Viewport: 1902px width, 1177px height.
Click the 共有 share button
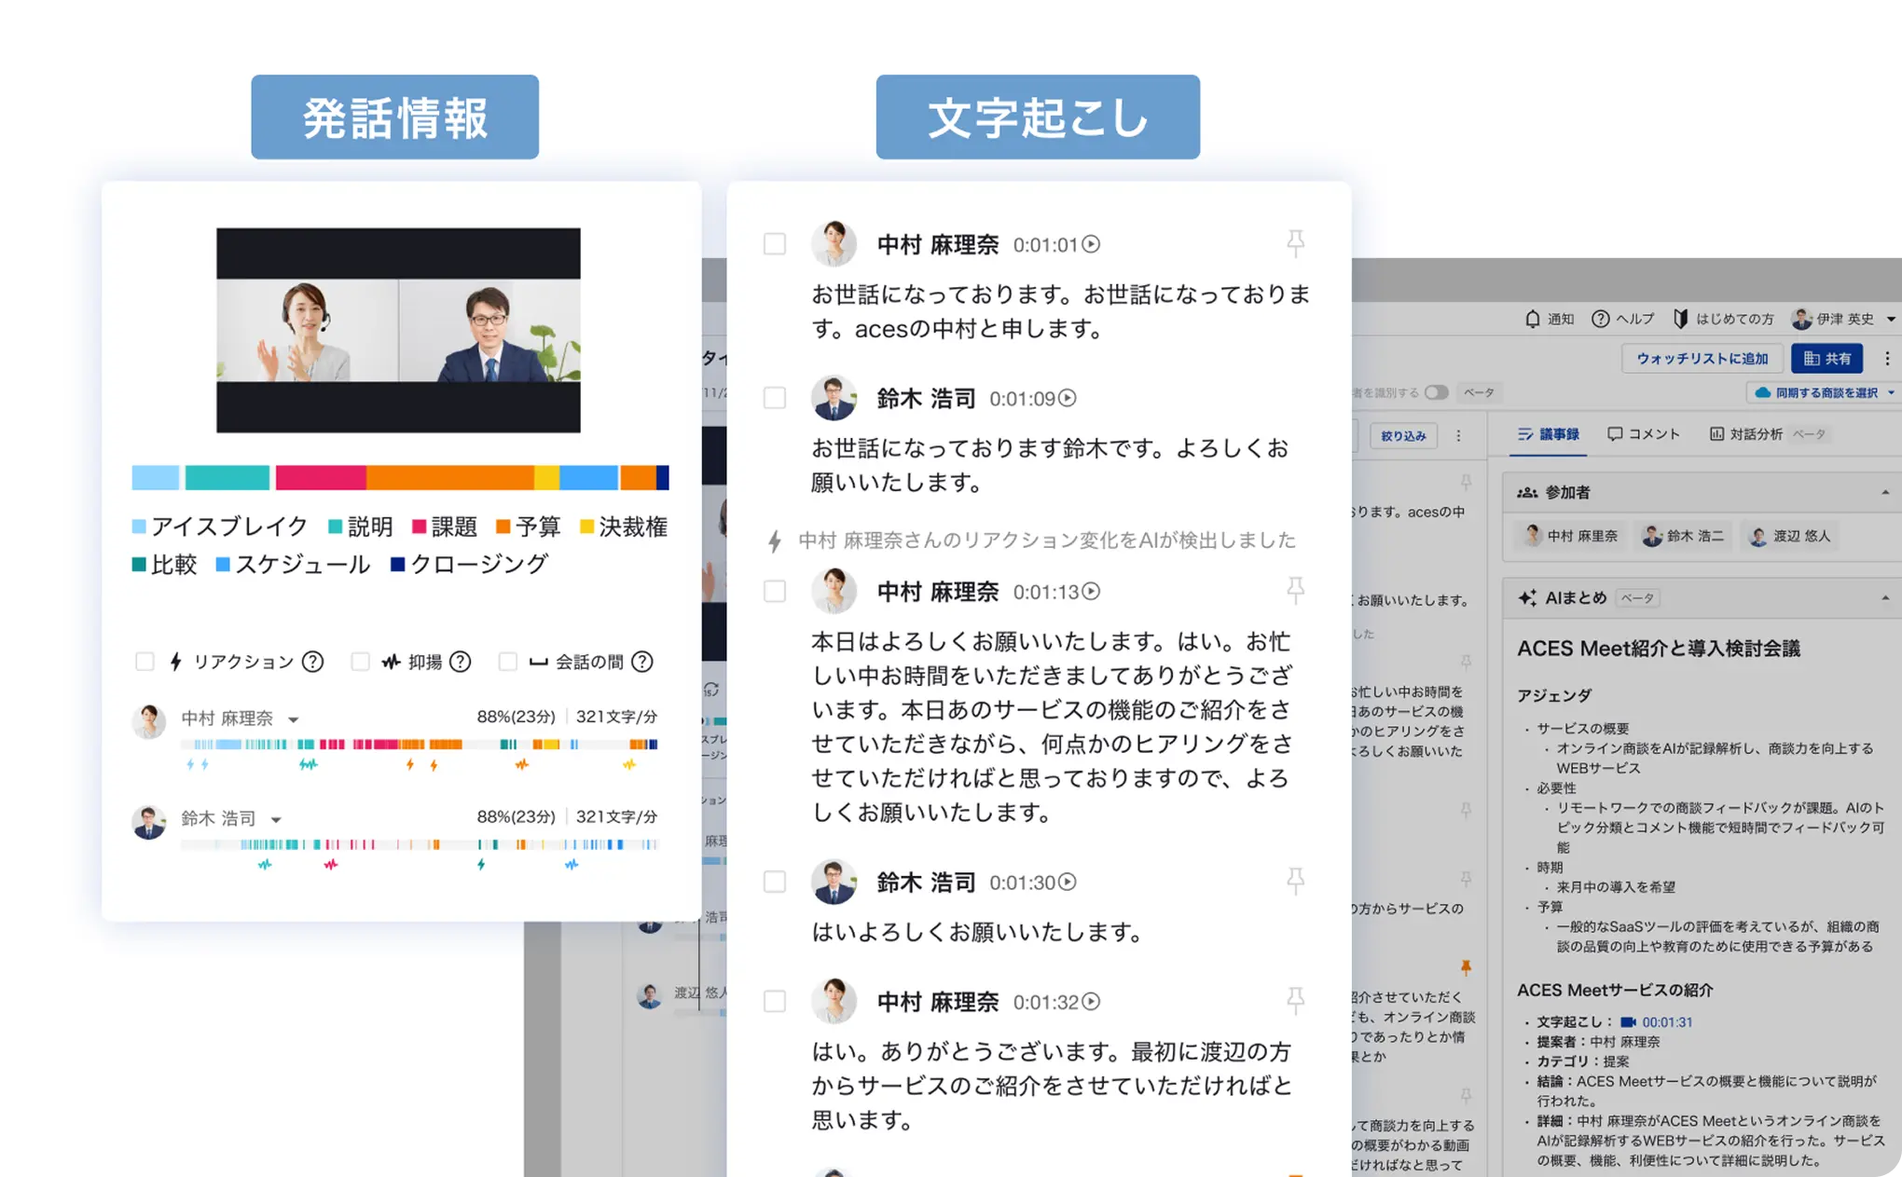pyautogui.click(x=1826, y=359)
